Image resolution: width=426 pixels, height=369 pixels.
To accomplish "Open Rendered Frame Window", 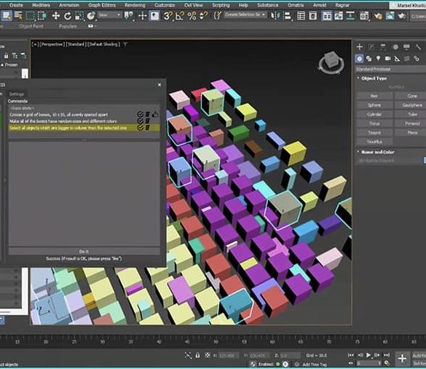I will [x=390, y=16].
